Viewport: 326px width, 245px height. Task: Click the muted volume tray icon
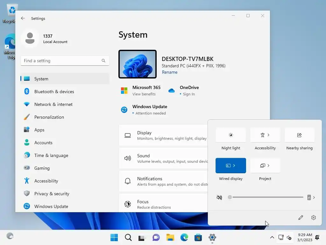[289, 237]
